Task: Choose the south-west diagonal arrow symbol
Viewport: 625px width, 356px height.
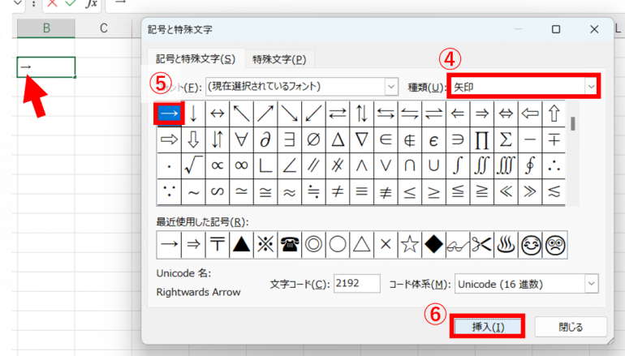Action: click(x=313, y=114)
